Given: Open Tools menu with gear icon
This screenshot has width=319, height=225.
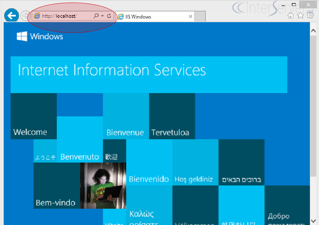Looking at the screenshot, I should (x=310, y=15).
